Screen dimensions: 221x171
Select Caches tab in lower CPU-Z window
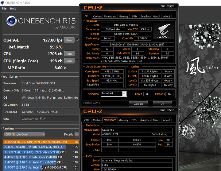(x=97, y=120)
